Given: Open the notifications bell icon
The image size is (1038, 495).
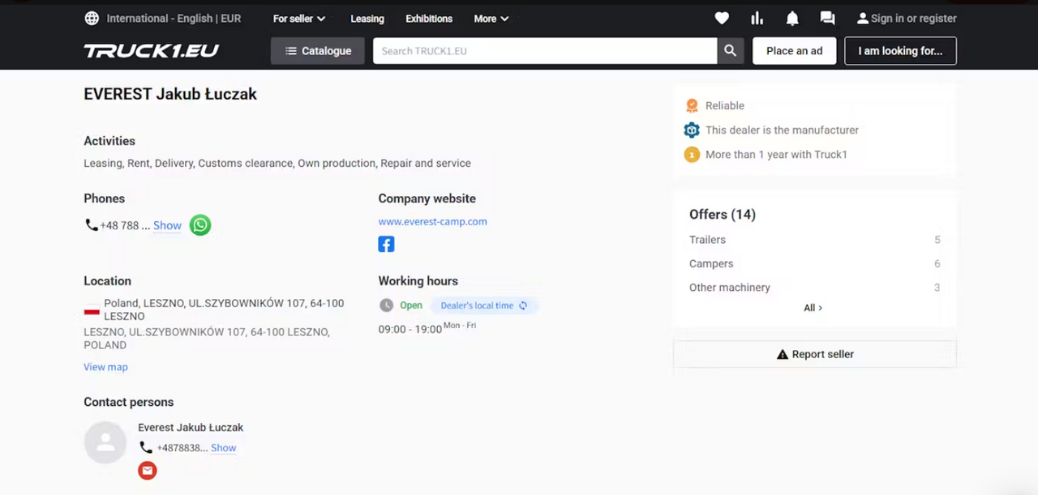Looking at the screenshot, I should point(792,18).
